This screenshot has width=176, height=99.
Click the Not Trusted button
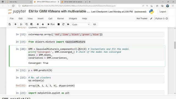click(x=142, y=18)
